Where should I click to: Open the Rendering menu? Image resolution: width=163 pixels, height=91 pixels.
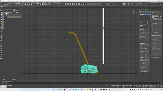click(39, 2)
